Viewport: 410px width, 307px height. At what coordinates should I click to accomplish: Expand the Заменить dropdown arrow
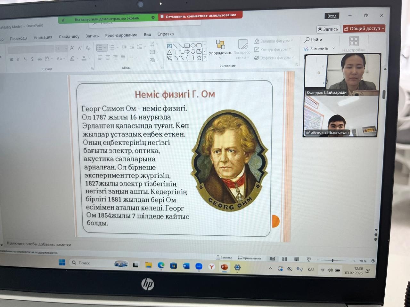333,48
